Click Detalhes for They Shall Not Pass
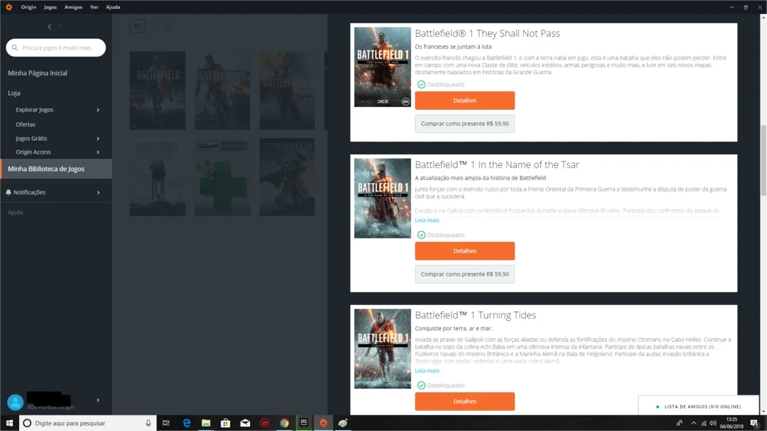The height and width of the screenshot is (431, 767). point(465,101)
